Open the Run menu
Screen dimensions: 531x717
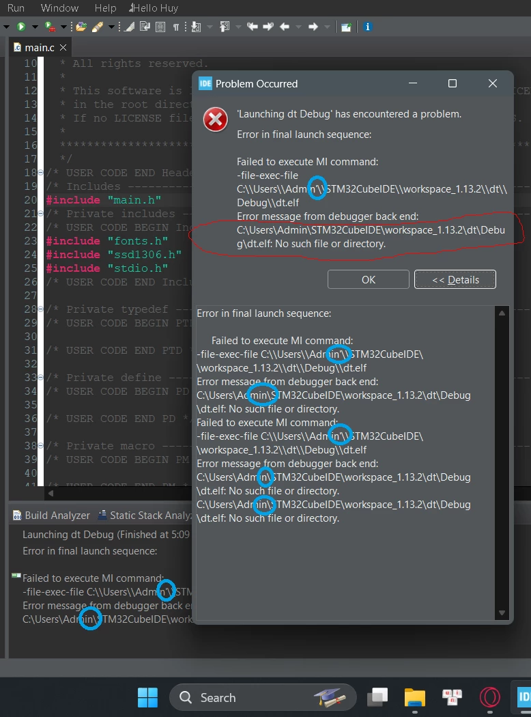[16, 8]
